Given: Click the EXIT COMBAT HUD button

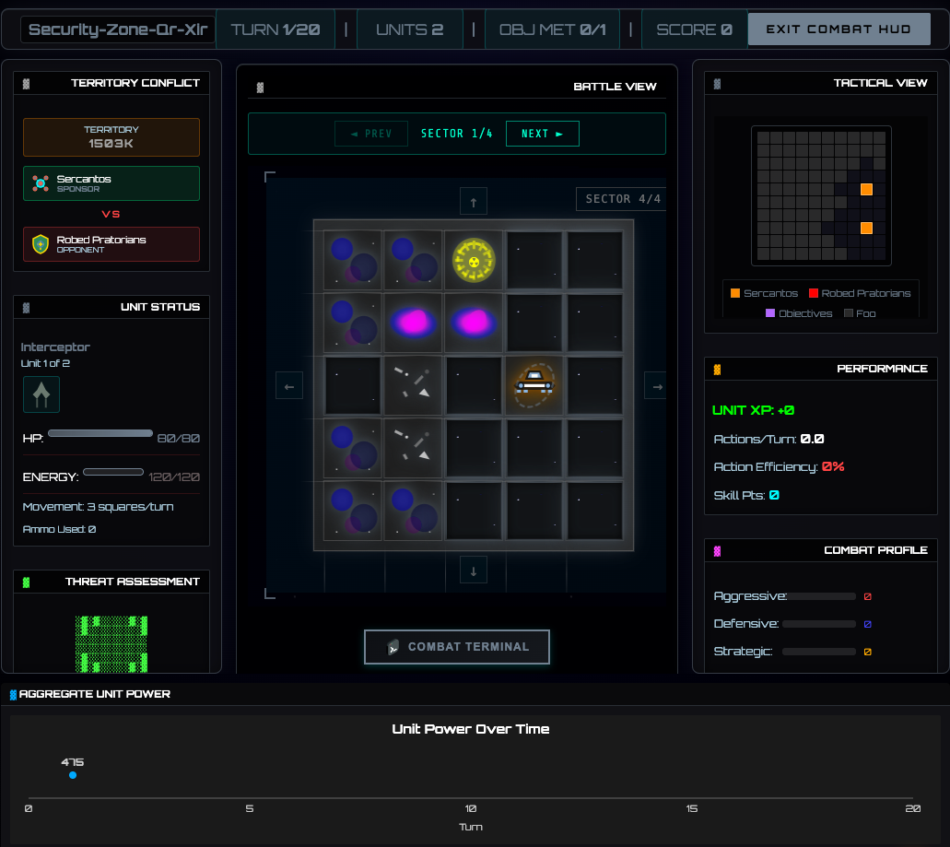Looking at the screenshot, I should point(839,29).
